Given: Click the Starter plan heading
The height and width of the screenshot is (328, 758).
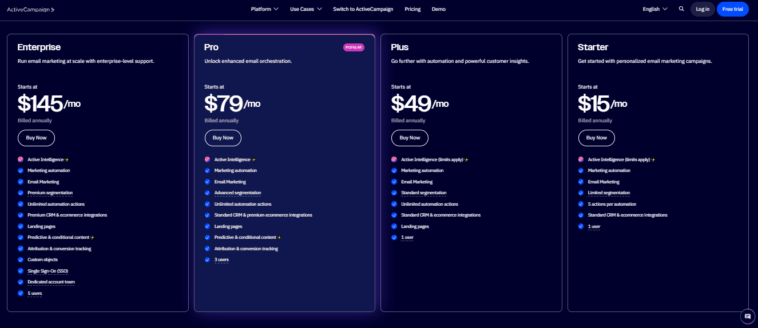Looking at the screenshot, I should pyautogui.click(x=593, y=47).
